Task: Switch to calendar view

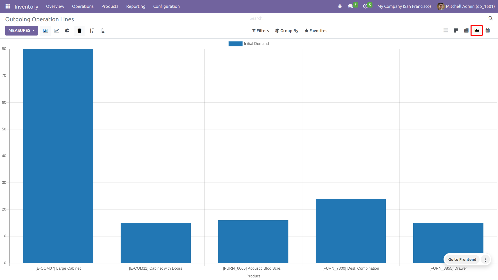Action: point(488,31)
